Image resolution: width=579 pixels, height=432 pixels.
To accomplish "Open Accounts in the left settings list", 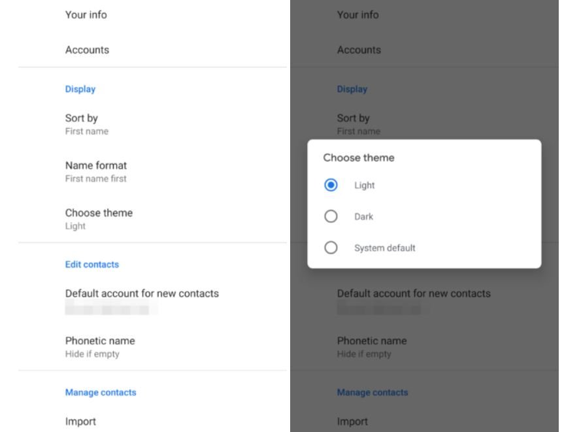I will pyautogui.click(x=87, y=50).
